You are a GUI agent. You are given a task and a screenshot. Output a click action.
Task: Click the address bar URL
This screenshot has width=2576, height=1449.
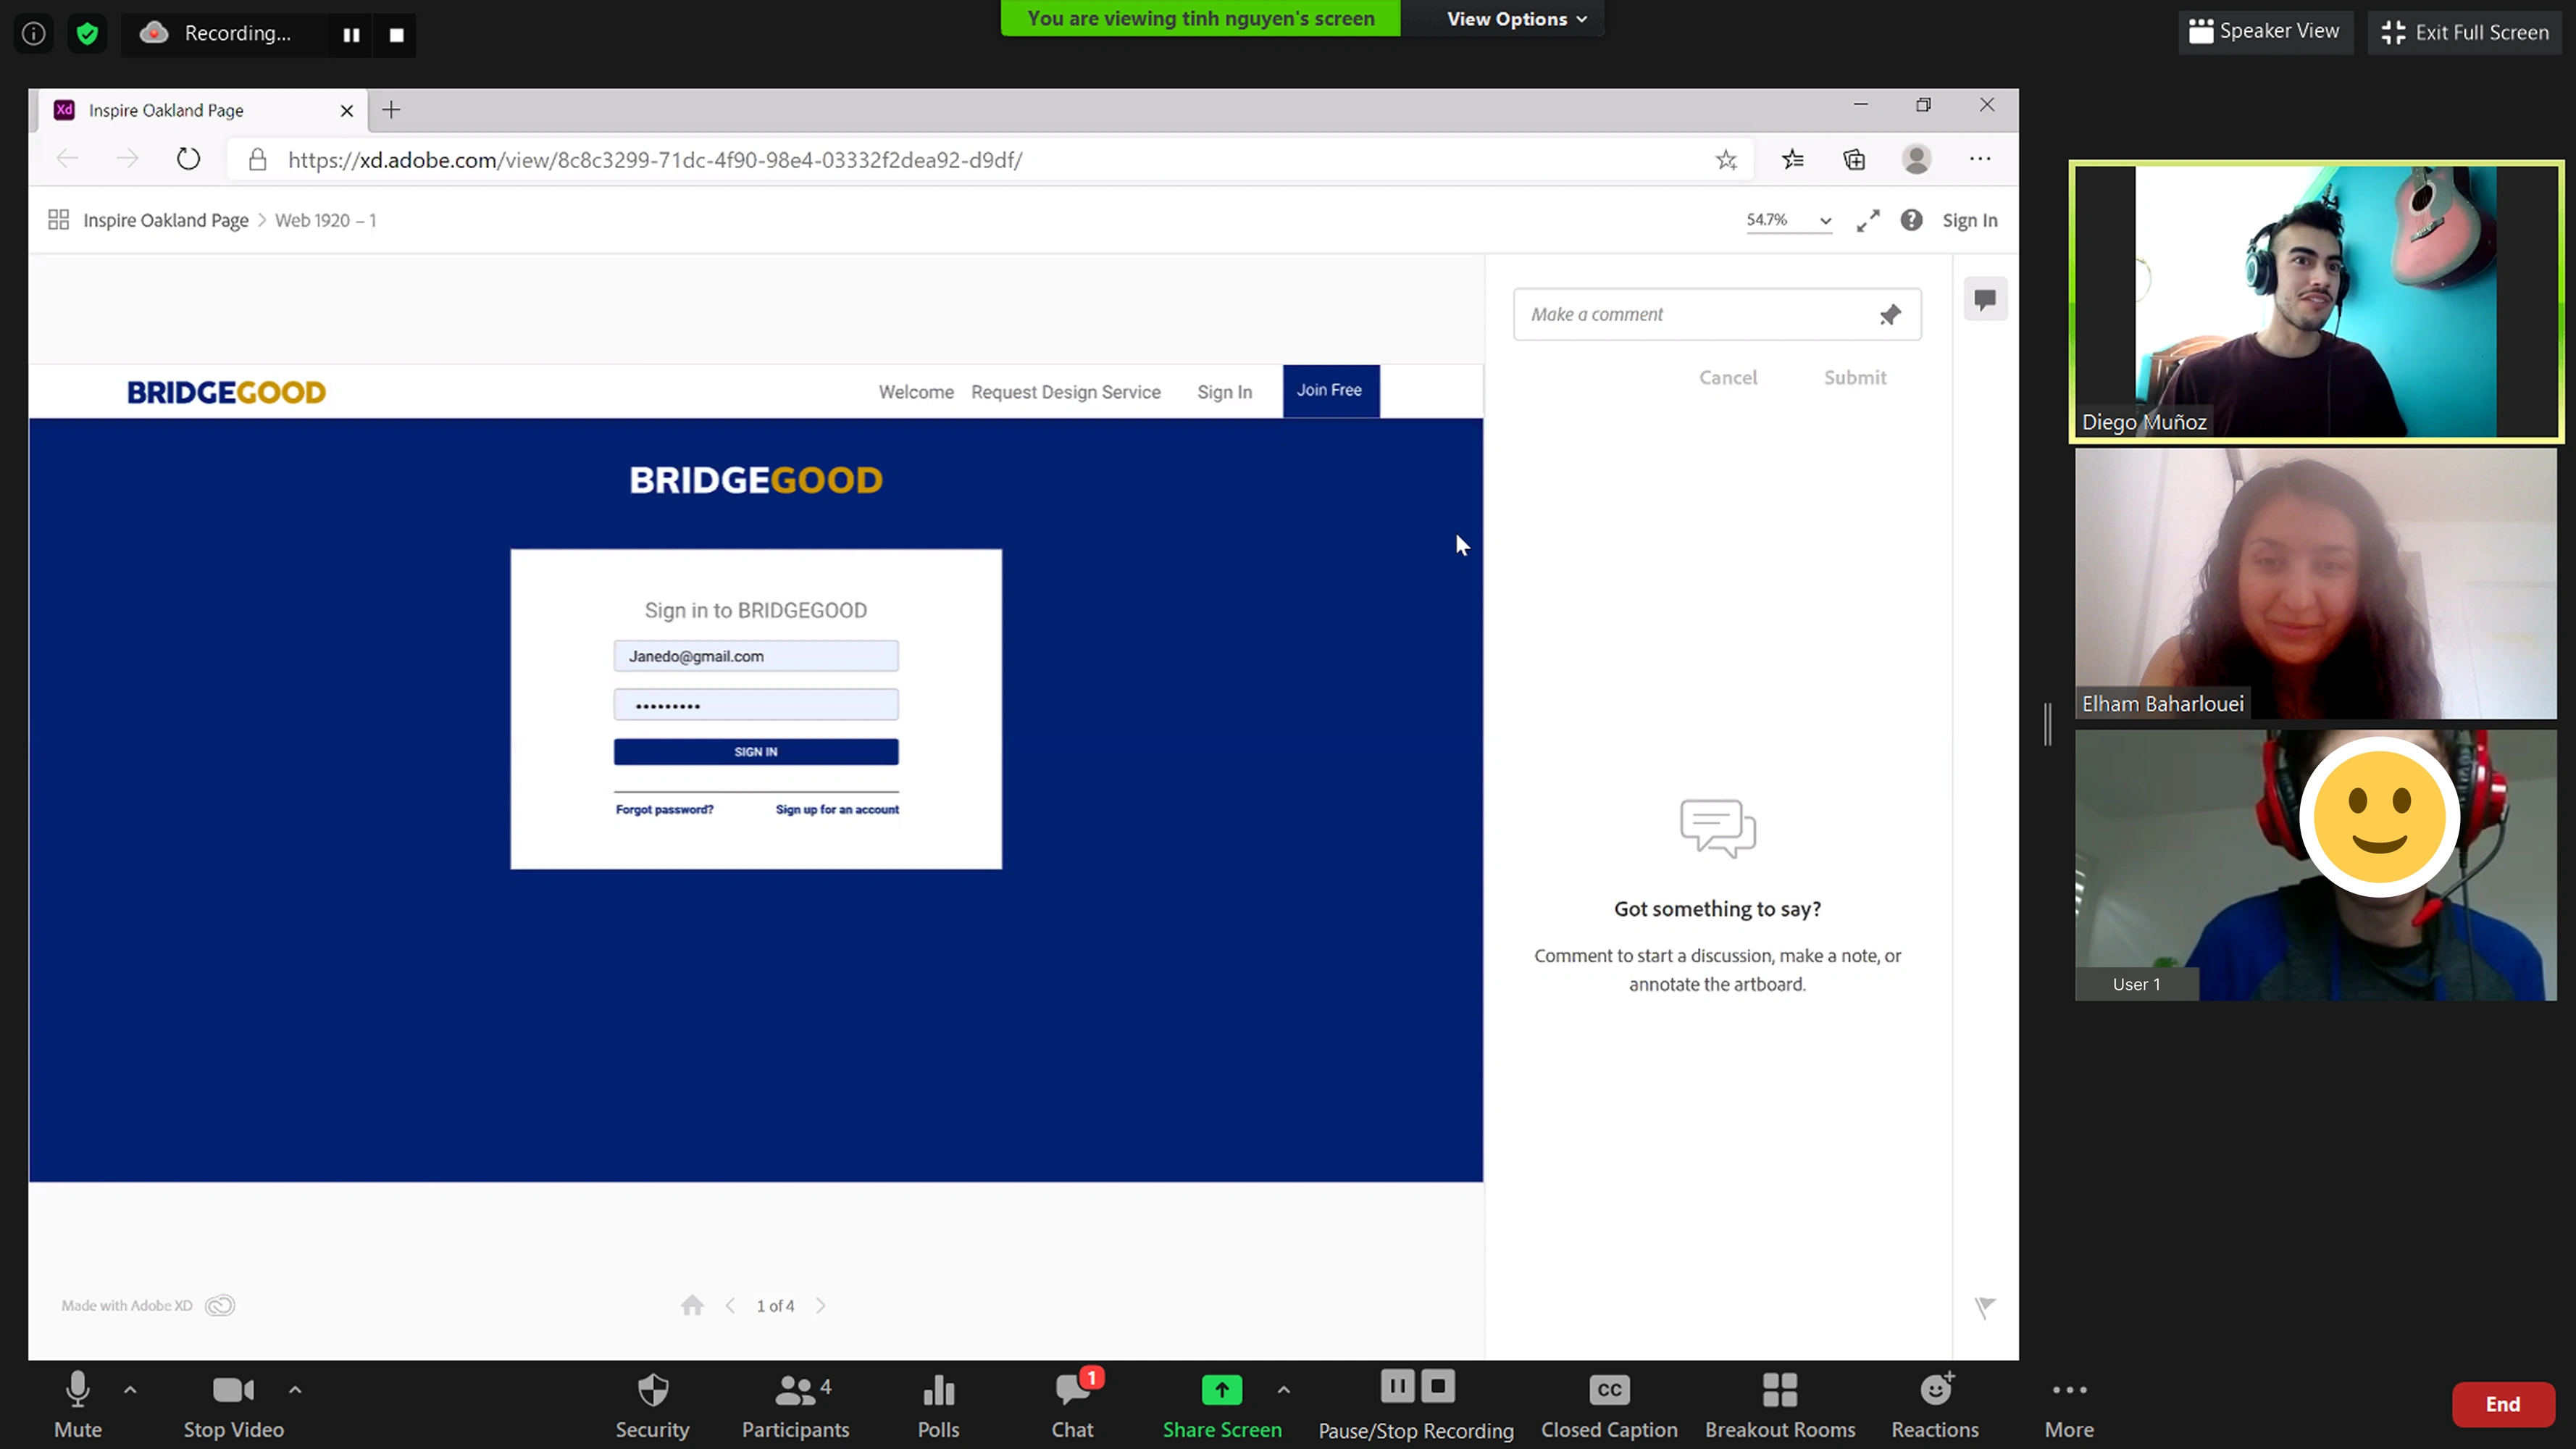click(x=655, y=160)
